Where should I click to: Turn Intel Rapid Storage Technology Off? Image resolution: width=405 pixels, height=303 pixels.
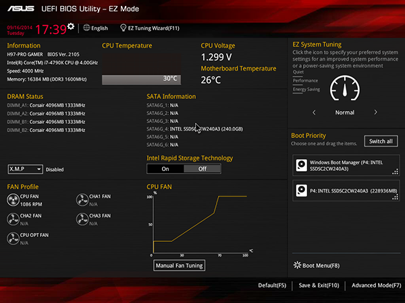[x=202, y=169]
